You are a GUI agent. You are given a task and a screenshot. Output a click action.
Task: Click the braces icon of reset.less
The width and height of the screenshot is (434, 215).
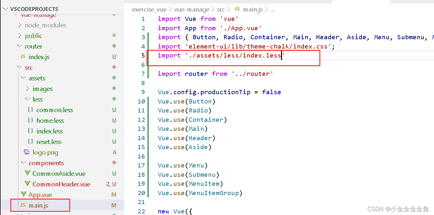[x=31, y=142]
